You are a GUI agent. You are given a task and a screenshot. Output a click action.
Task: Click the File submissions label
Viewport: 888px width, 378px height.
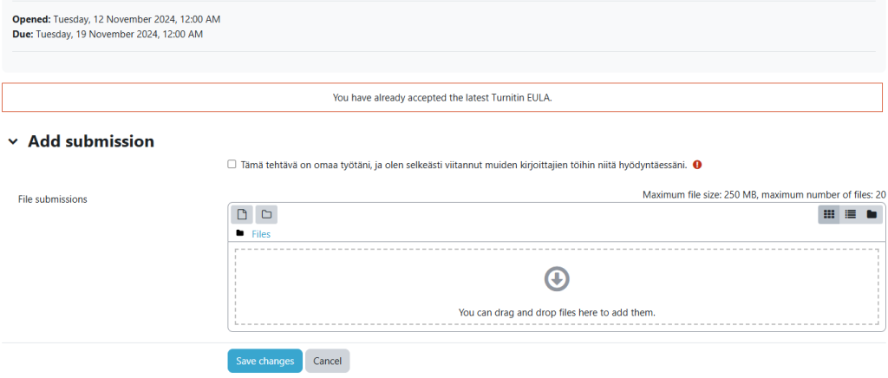(53, 199)
